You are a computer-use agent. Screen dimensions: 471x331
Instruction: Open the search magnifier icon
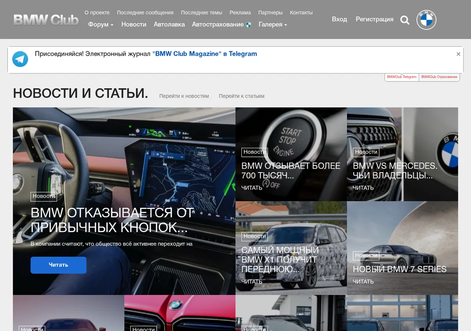pos(405,20)
